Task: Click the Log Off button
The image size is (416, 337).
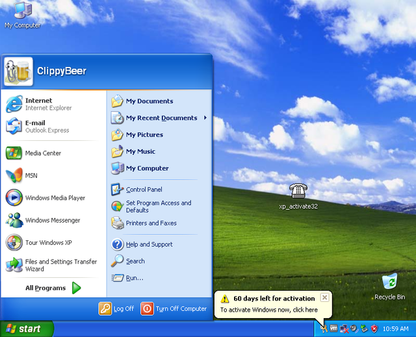Action: click(x=116, y=308)
